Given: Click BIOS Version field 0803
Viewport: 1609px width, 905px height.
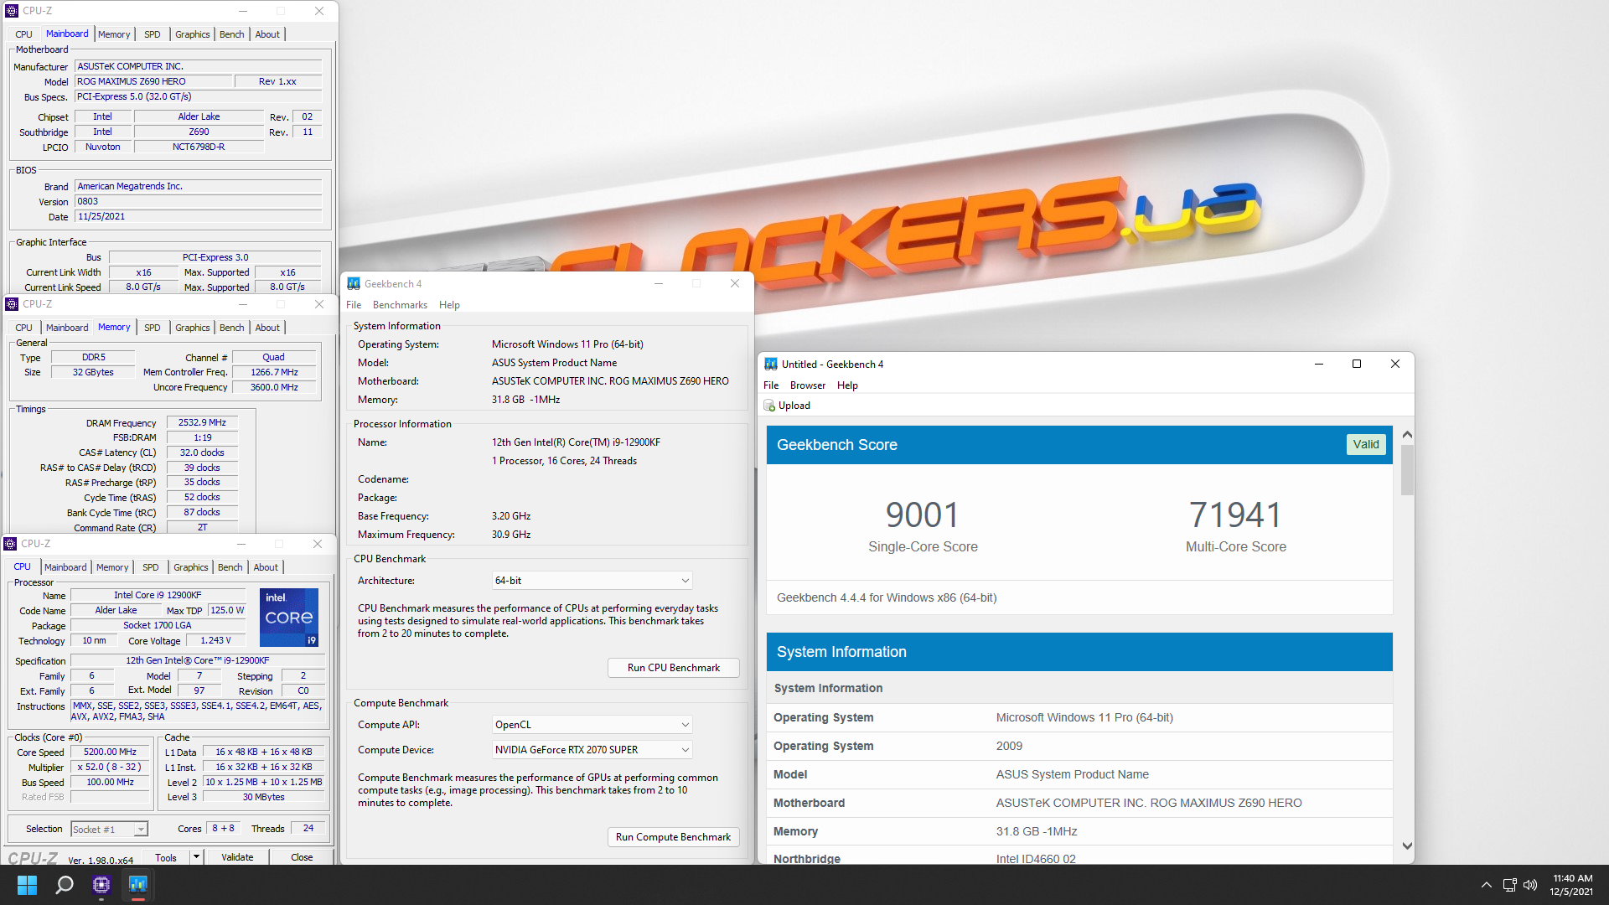Looking at the screenshot, I should 199,202.
